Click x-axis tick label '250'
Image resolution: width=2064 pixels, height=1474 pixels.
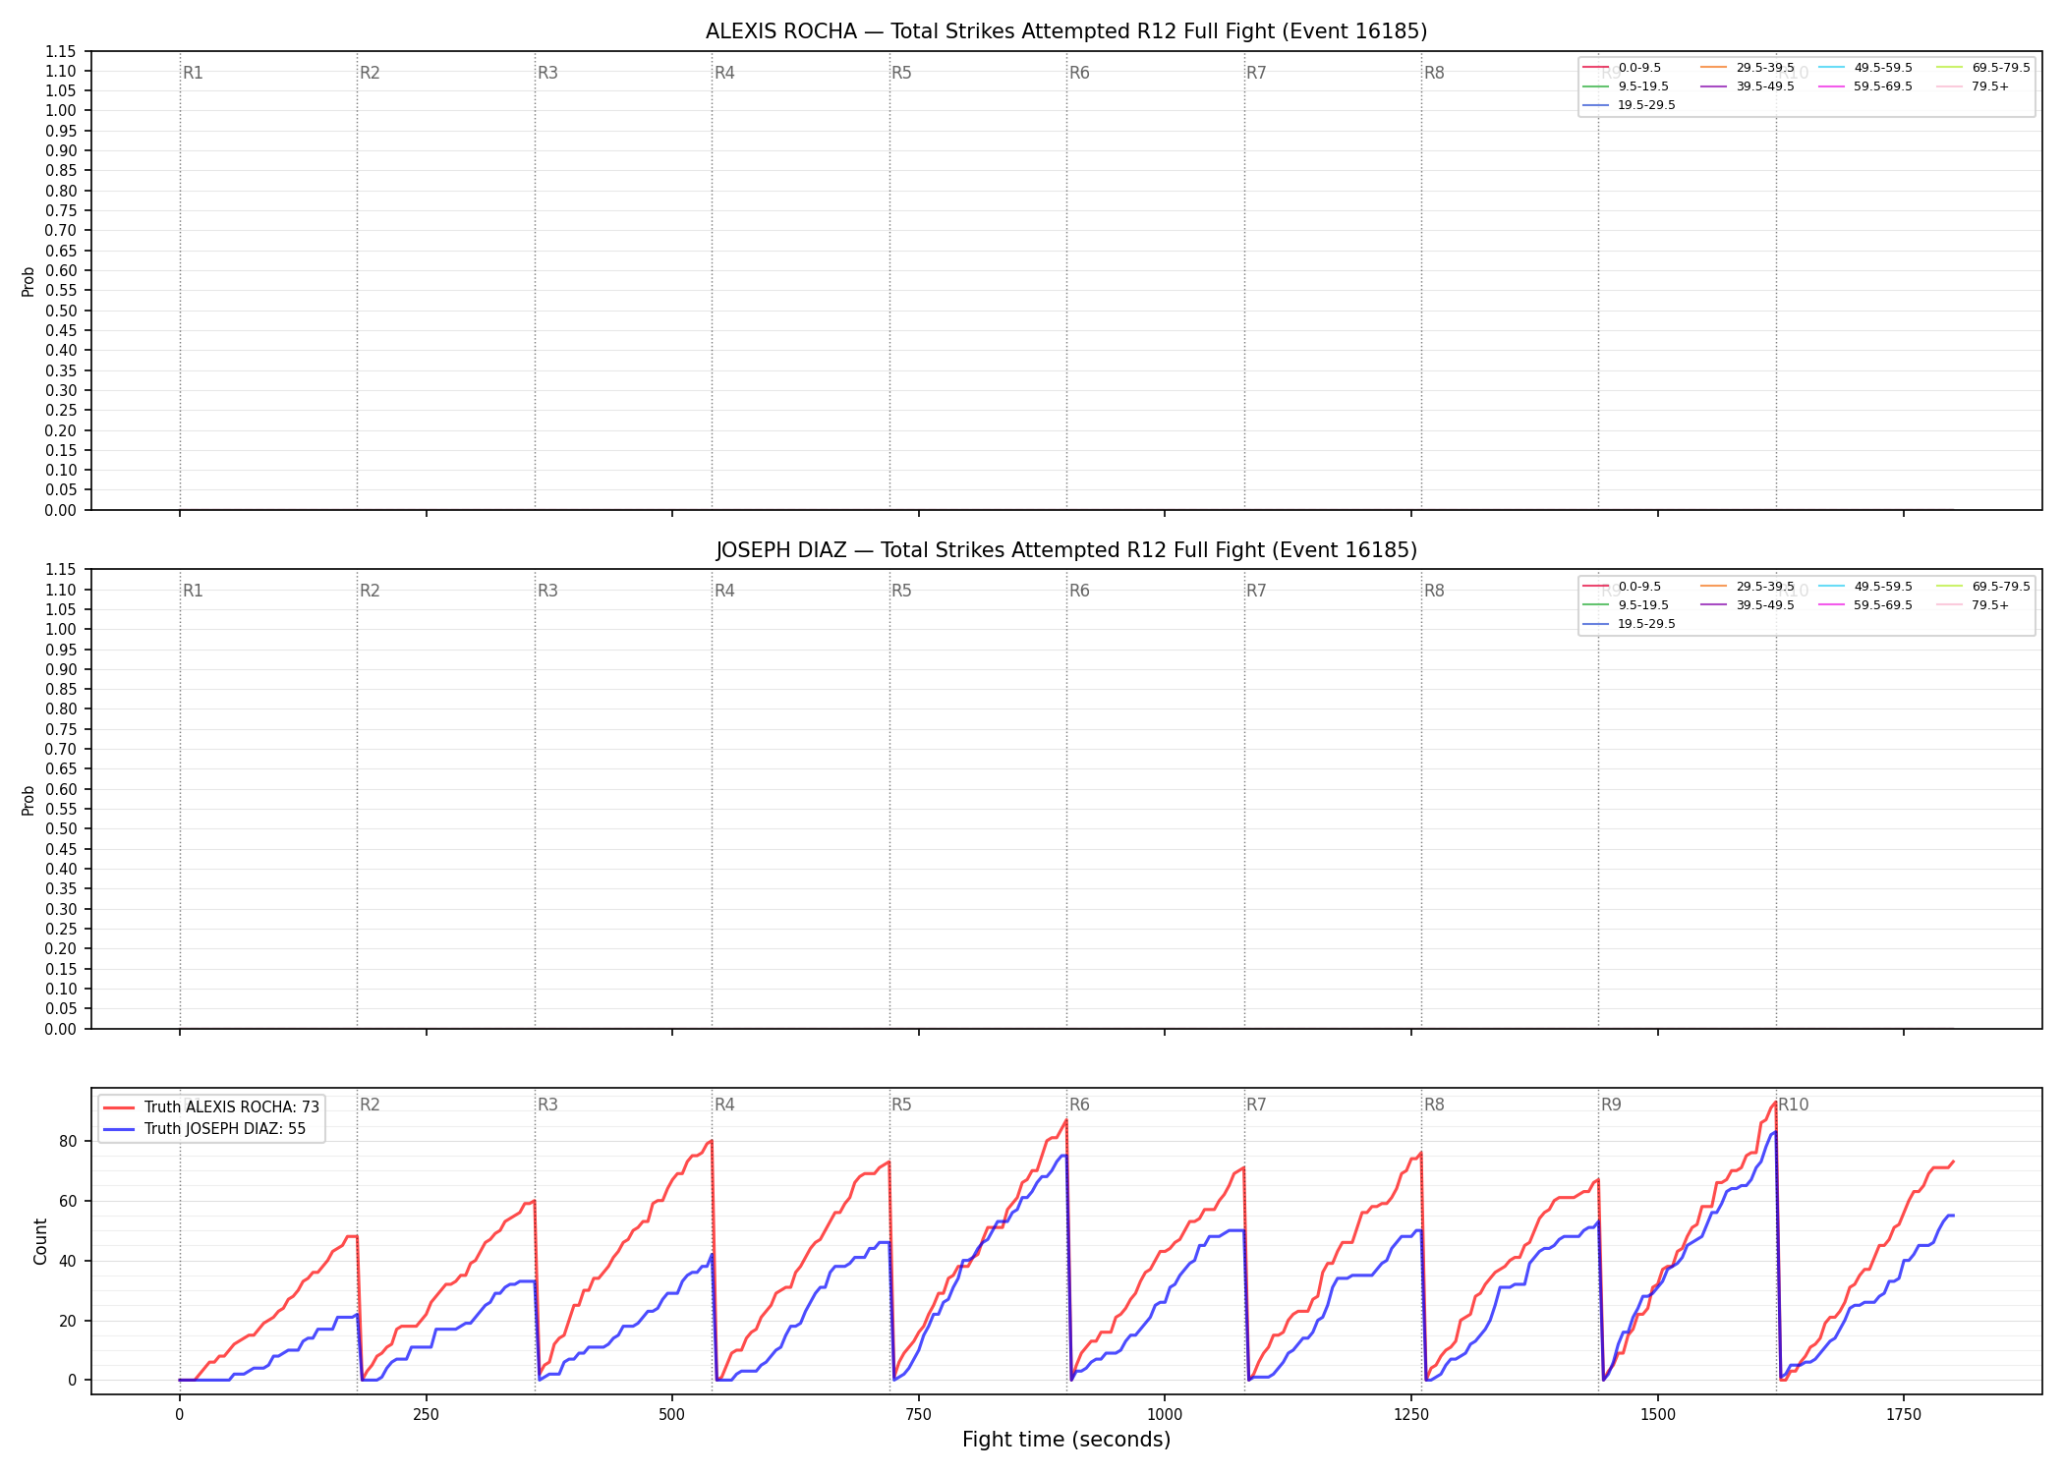point(426,1415)
